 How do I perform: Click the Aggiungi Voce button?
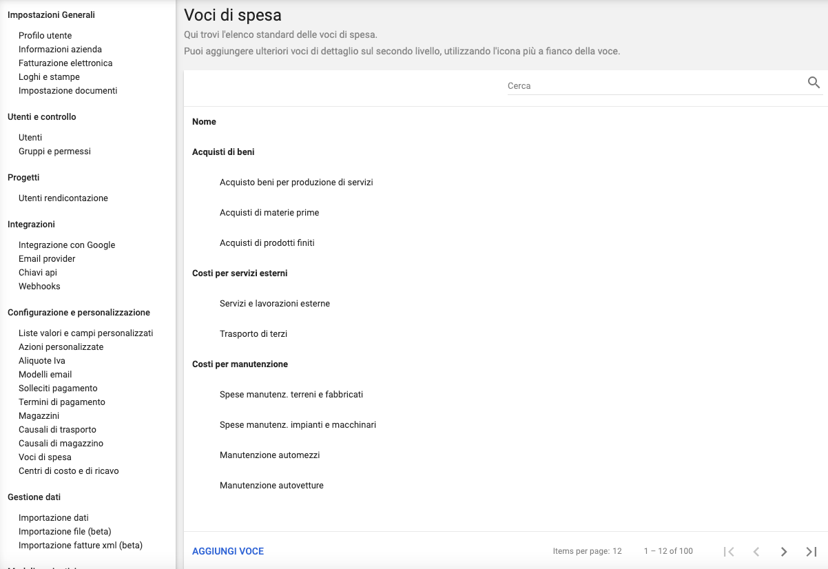(228, 551)
